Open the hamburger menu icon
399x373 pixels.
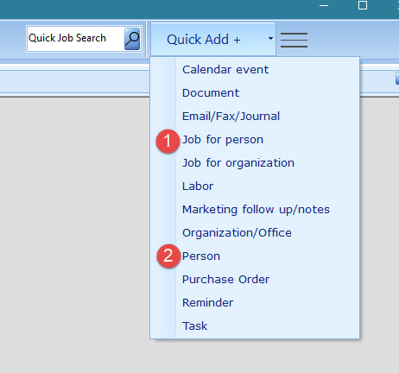(x=294, y=40)
